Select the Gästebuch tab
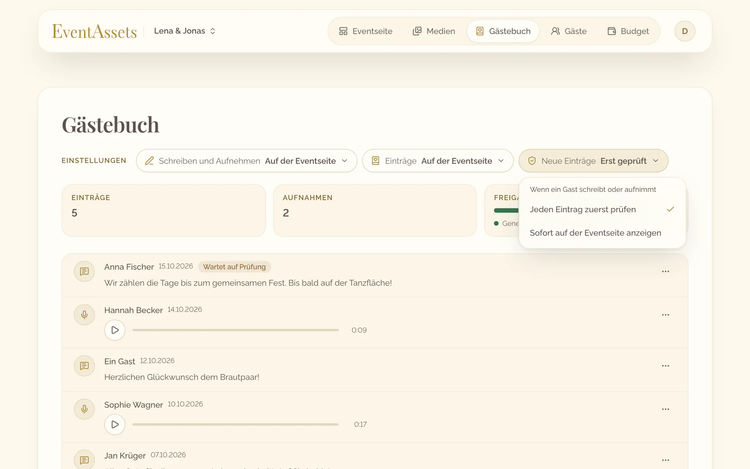 pyautogui.click(x=503, y=31)
